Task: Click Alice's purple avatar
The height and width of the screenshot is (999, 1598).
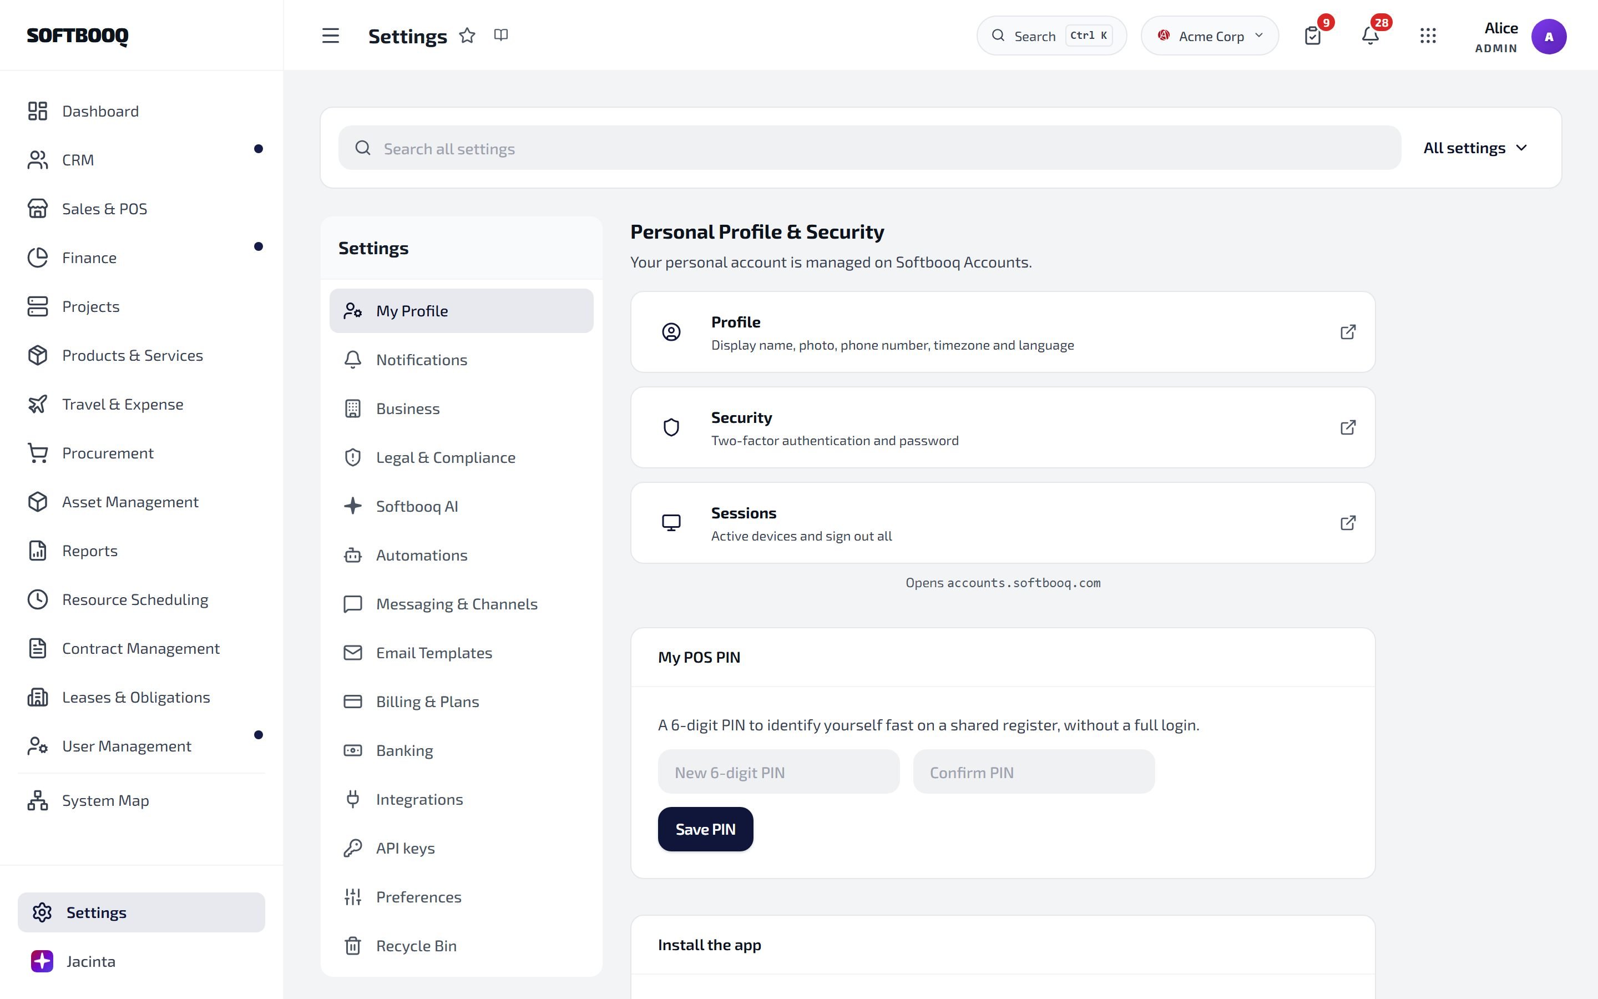Action: coord(1549,36)
